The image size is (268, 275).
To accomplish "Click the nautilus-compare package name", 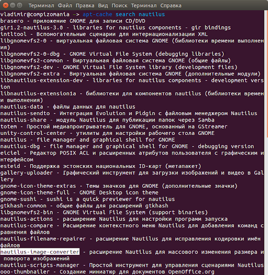I will coord(27,226).
